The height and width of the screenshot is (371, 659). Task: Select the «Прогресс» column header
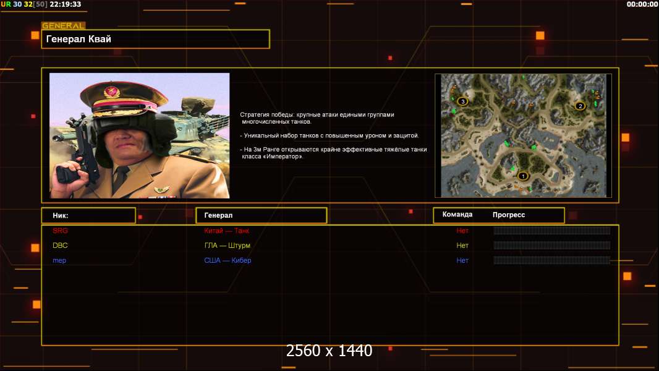click(509, 215)
